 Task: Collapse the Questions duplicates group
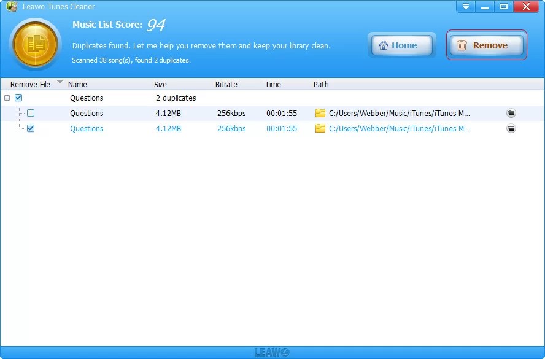(7, 98)
